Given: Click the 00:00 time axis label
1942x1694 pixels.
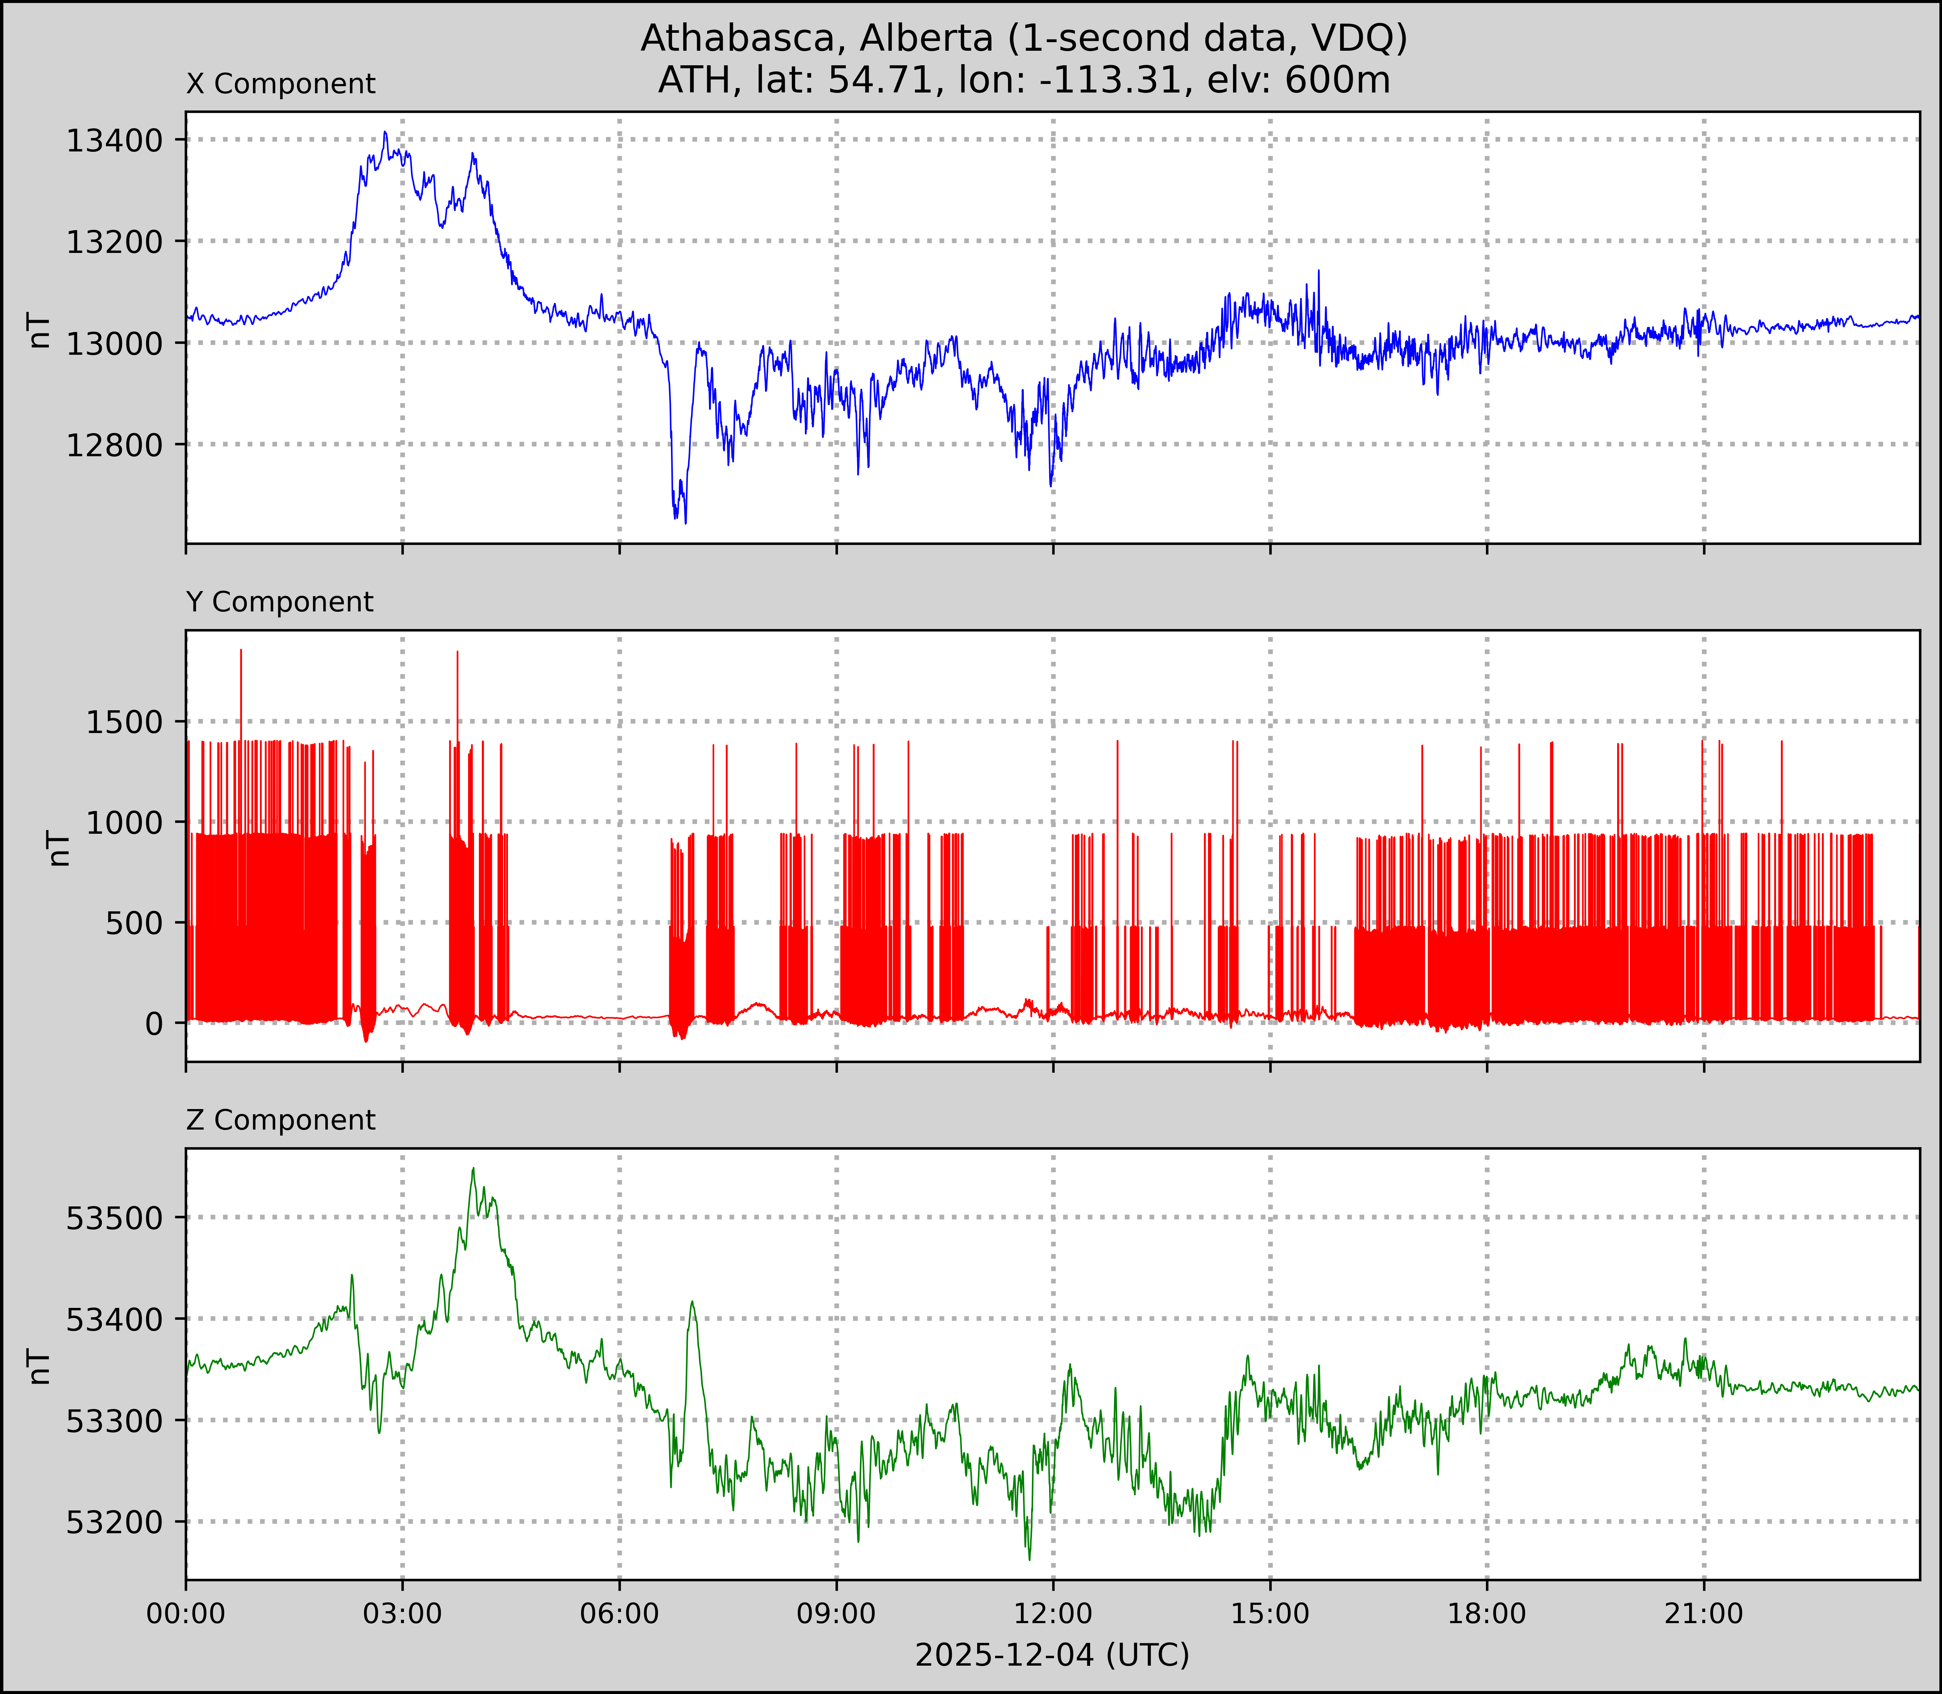Looking at the screenshot, I should point(186,1613).
